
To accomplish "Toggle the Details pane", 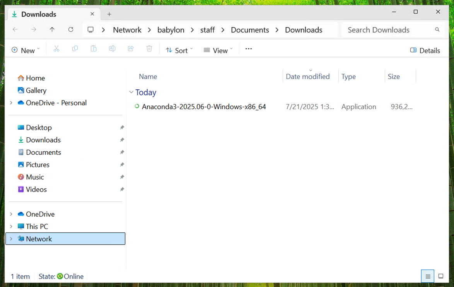I will pyautogui.click(x=425, y=50).
